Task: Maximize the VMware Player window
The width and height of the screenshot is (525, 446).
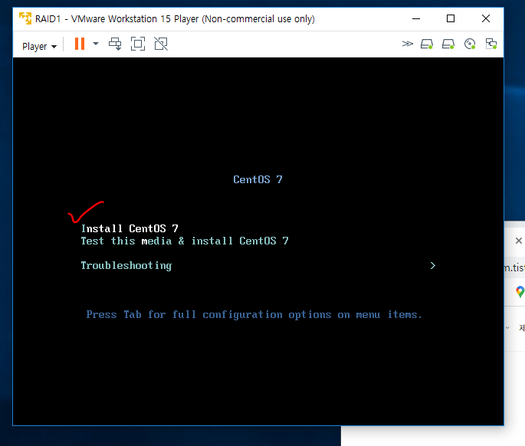Action: tap(451, 18)
